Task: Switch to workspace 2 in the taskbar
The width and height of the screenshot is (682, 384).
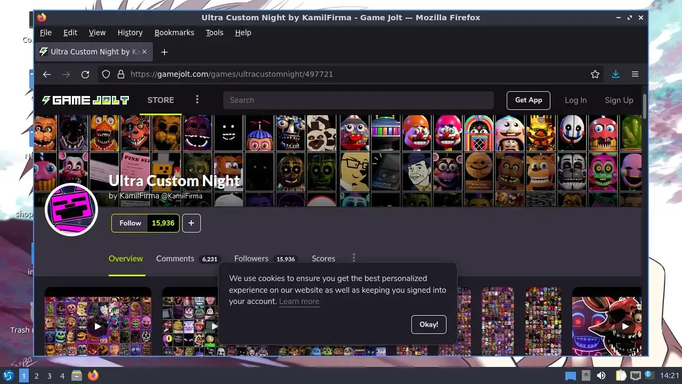Action: (x=37, y=376)
